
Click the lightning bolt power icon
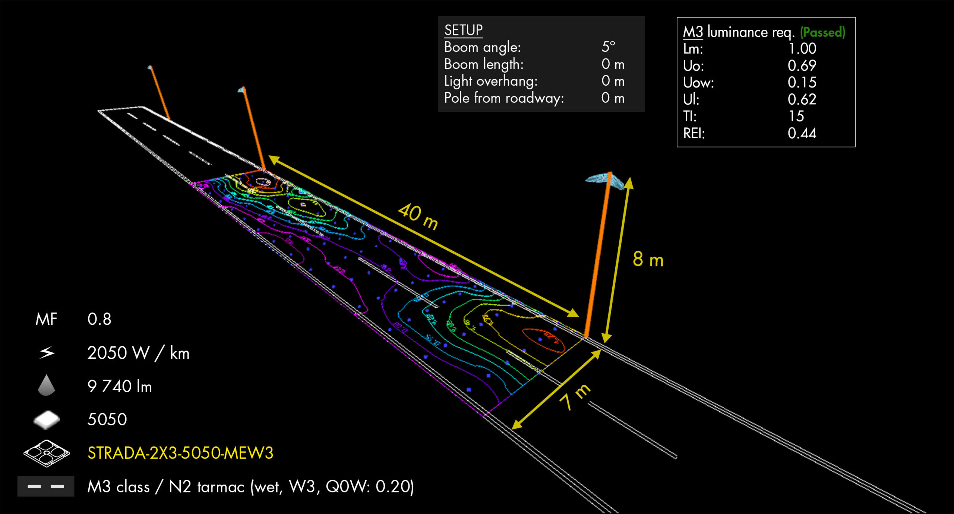tap(47, 352)
